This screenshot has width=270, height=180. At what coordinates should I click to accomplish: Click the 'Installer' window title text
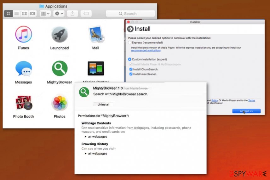[x=195, y=22]
